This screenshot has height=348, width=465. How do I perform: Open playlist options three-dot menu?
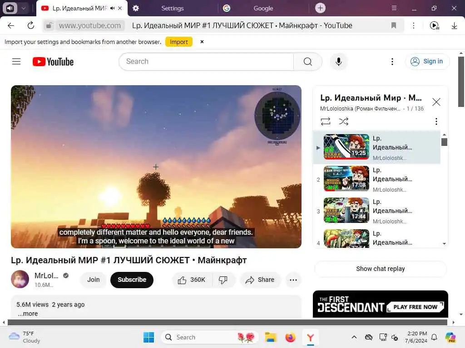[x=436, y=121]
